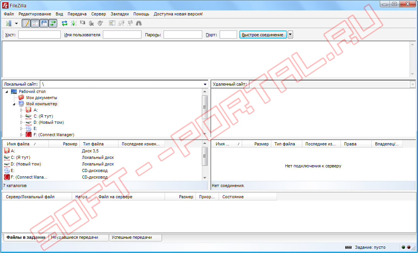This screenshot has width=418, height=253.
Task: Open the Локальный сайт path dropdown
Action: [x=205, y=84]
